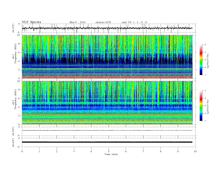Click the time axis tick label "6"
Viewport: 220px width, 170px height.
click(x=126, y=151)
